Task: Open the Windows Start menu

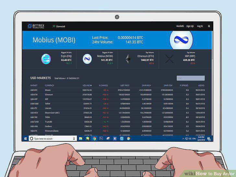Action: click(25, 139)
